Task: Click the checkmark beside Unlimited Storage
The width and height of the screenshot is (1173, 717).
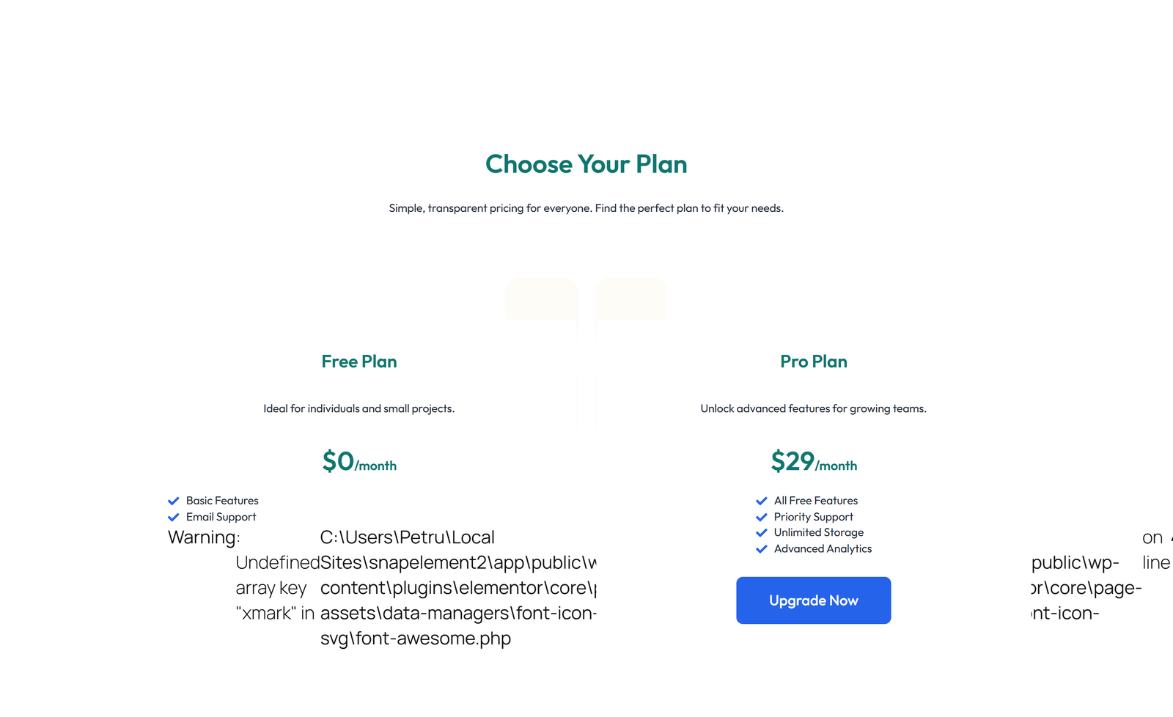Action: [x=762, y=532]
